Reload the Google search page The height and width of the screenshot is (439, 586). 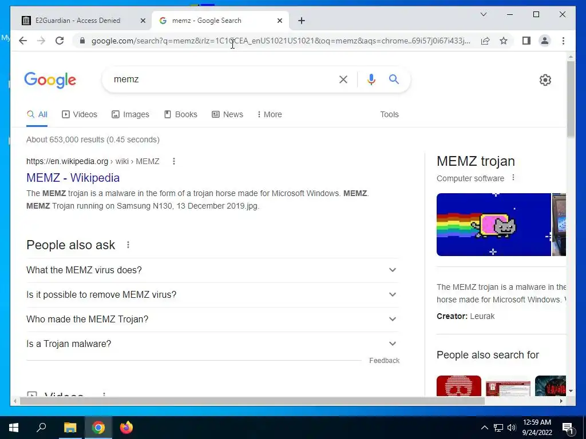[x=60, y=41]
